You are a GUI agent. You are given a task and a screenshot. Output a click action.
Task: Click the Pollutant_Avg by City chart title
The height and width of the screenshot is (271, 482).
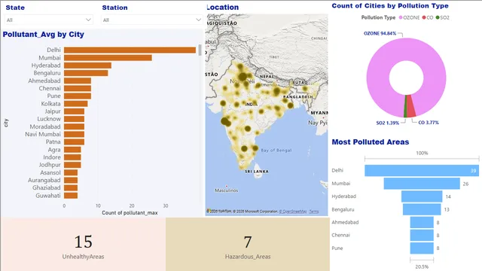(44, 35)
